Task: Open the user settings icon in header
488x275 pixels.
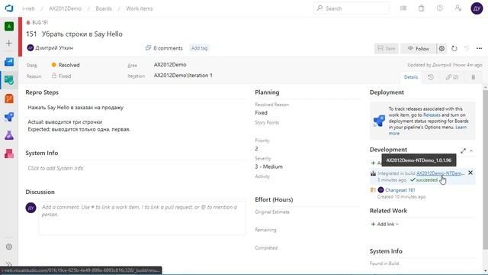Action: [458, 8]
